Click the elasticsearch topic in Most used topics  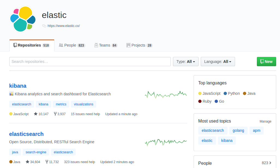point(213,130)
